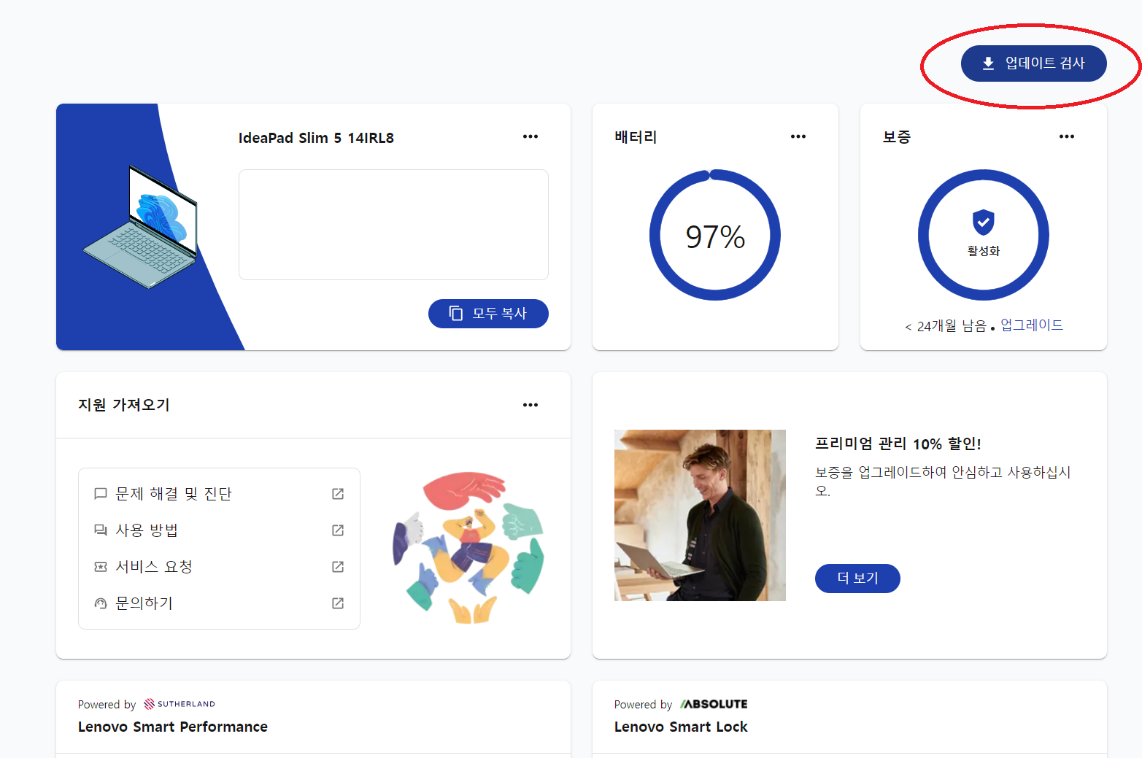The image size is (1142, 758).
Task: Click external-link icon beside 문의하기
Action: (338, 603)
